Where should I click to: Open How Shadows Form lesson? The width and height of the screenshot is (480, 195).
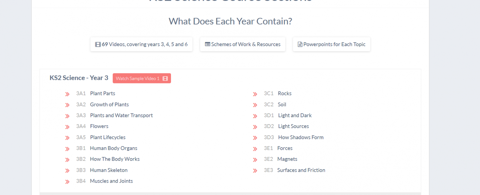(301, 137)
